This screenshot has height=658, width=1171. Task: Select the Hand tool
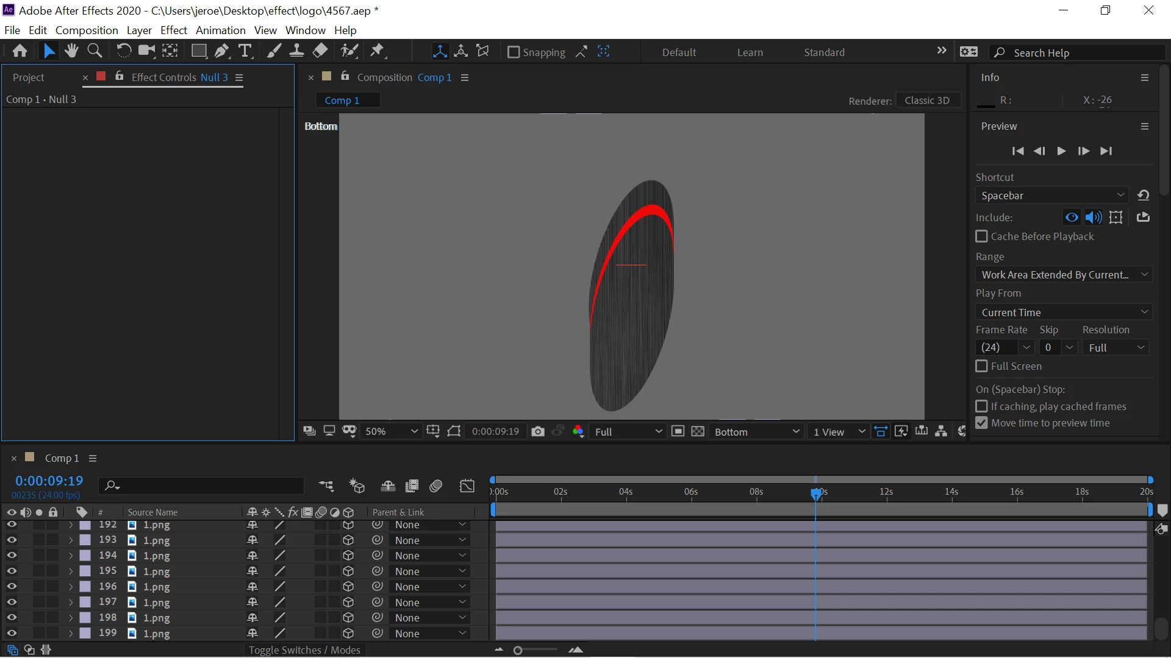click(71, 51)
